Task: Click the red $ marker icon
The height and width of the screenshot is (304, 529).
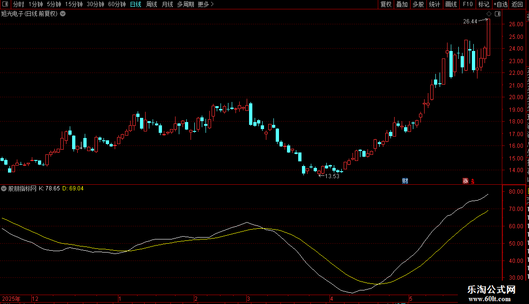Action: pos(473,181)
